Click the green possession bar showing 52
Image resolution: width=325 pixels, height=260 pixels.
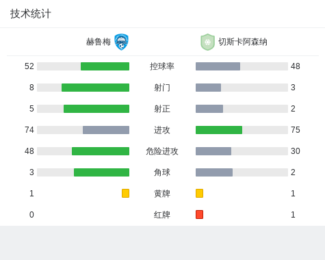(105, 66)
